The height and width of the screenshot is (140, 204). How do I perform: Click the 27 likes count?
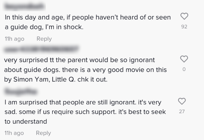point(182,111)
